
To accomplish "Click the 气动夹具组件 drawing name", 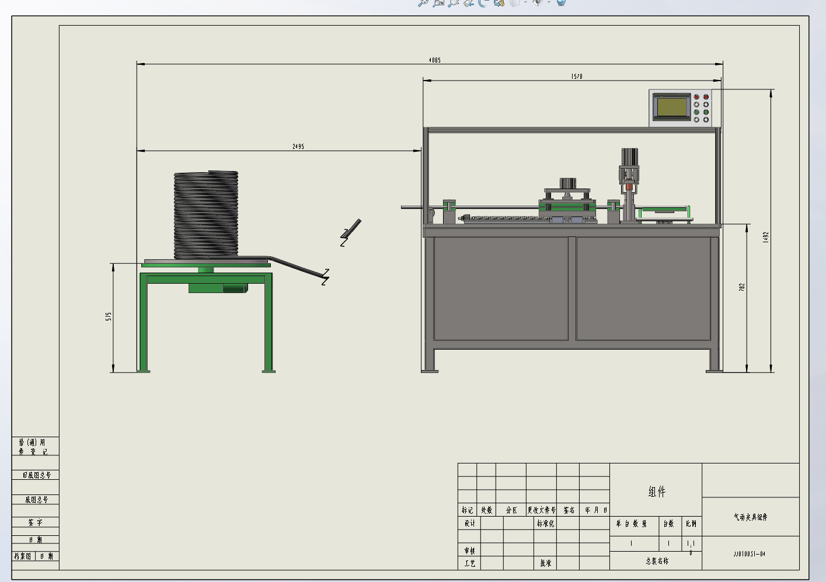I will pos(750,517).
